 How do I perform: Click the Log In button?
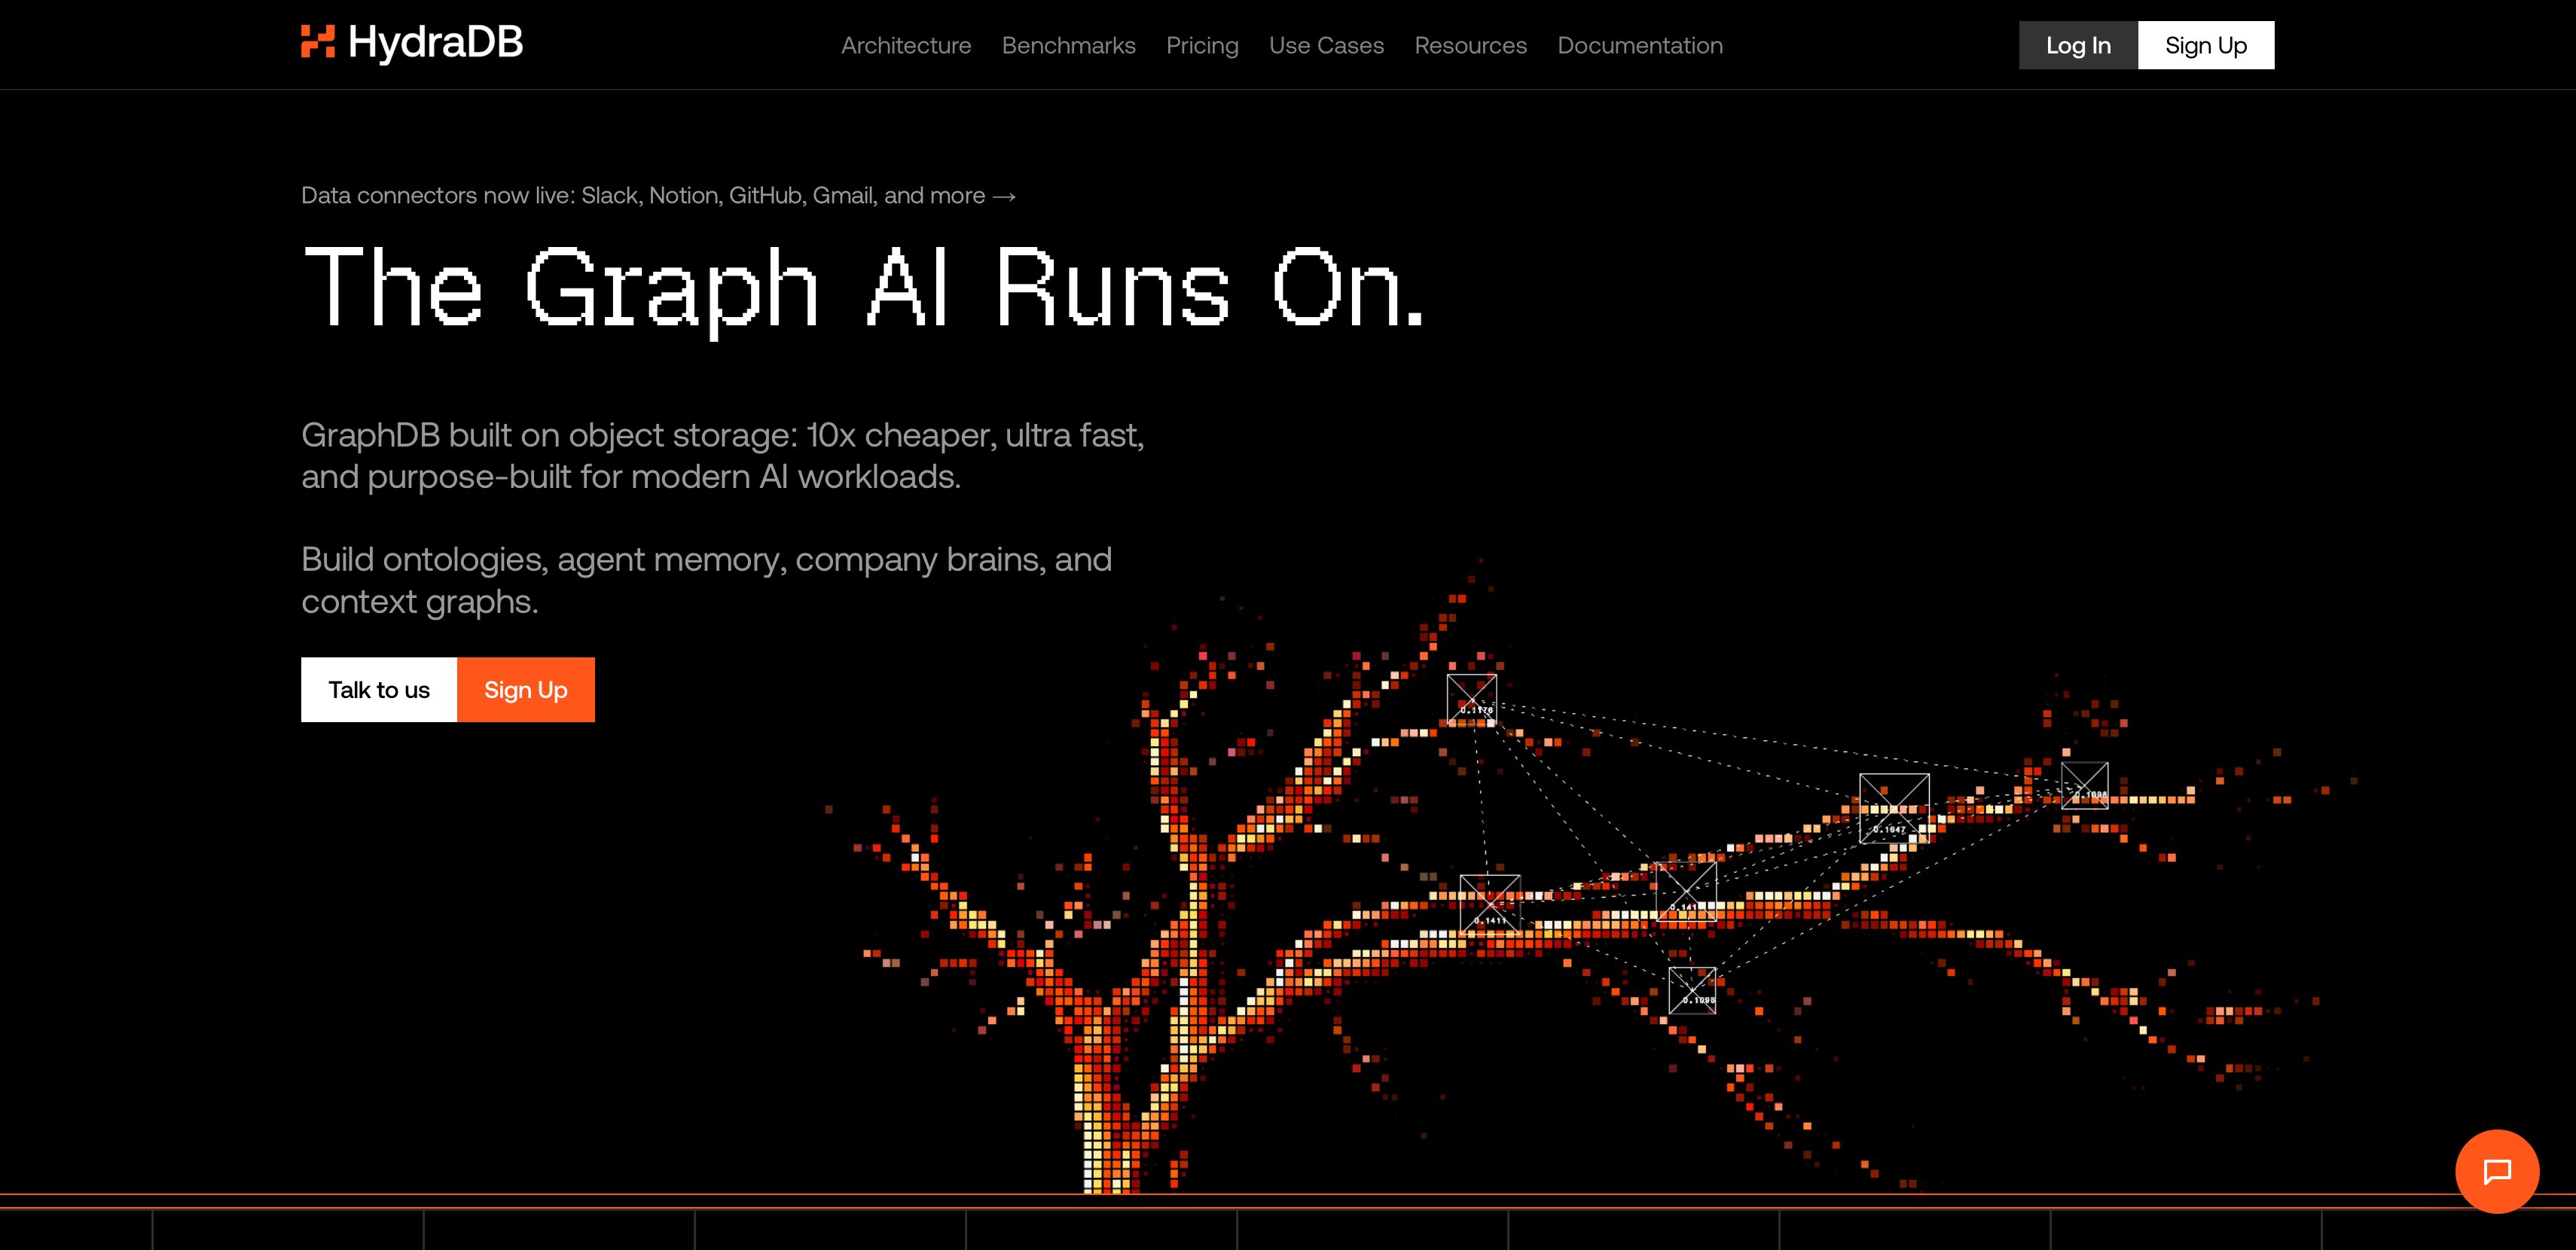point(2078,45)
